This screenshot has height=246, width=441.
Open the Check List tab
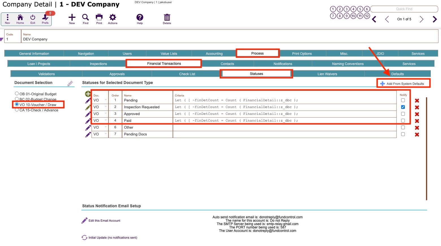pos(187,74)
